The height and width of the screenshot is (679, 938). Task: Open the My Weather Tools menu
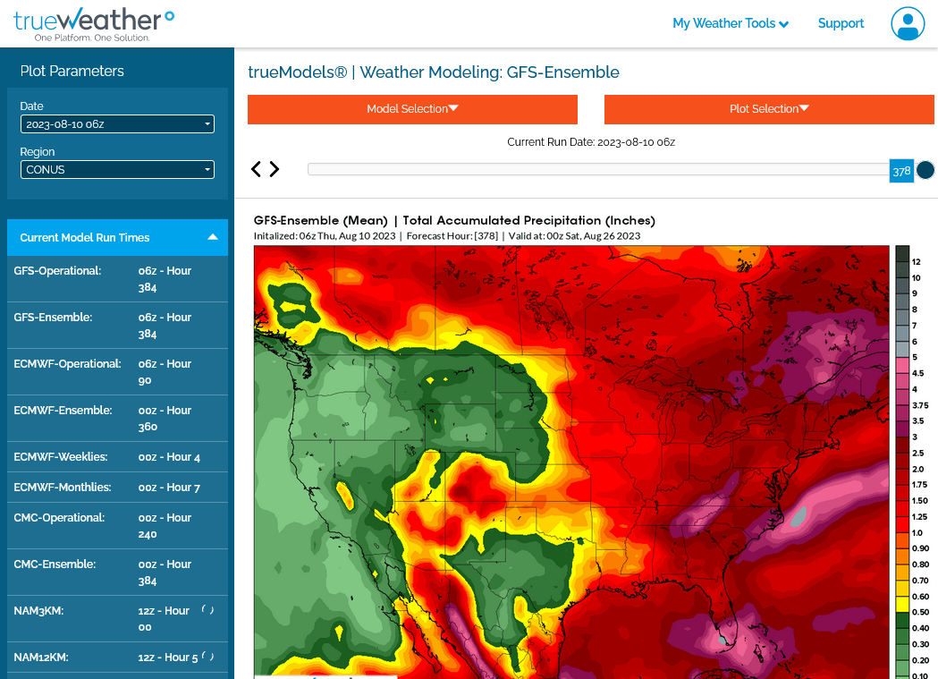click(731, 23)
